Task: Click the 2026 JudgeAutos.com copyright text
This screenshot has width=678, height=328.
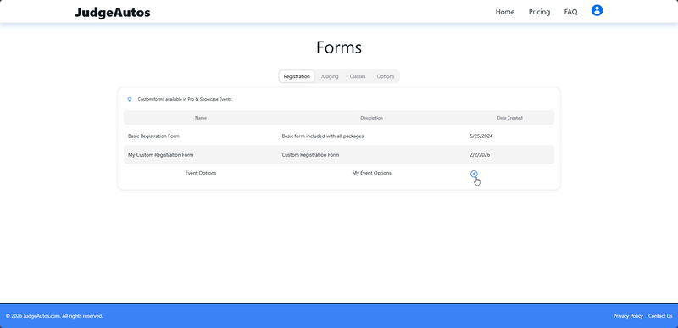Action: click(54, 316)
